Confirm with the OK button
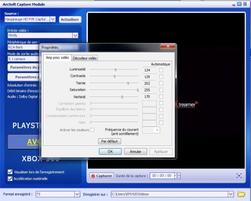The height and width of the screenshot is (201, 251). coord(110,152)
